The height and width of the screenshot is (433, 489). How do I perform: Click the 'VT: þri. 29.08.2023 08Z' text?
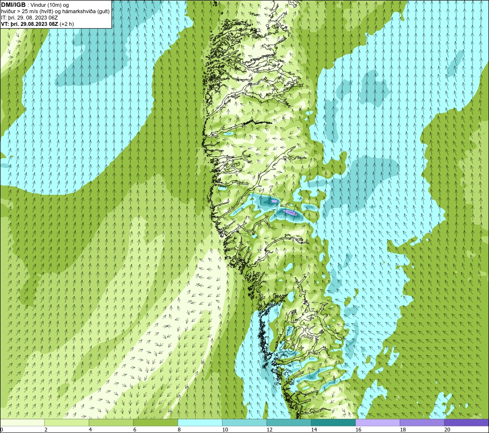point(30,24)
